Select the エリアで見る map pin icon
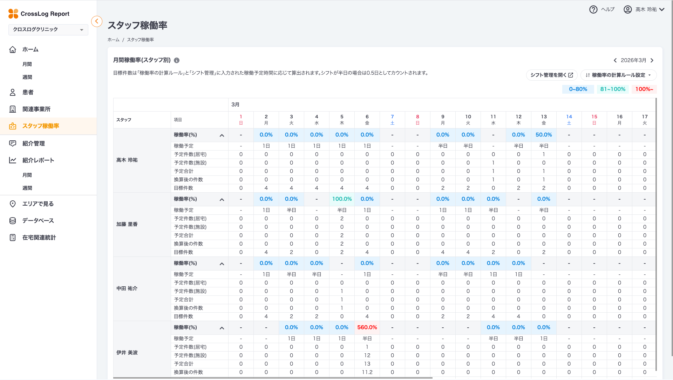The image size is (673, 380). click(x=13, y=204)
